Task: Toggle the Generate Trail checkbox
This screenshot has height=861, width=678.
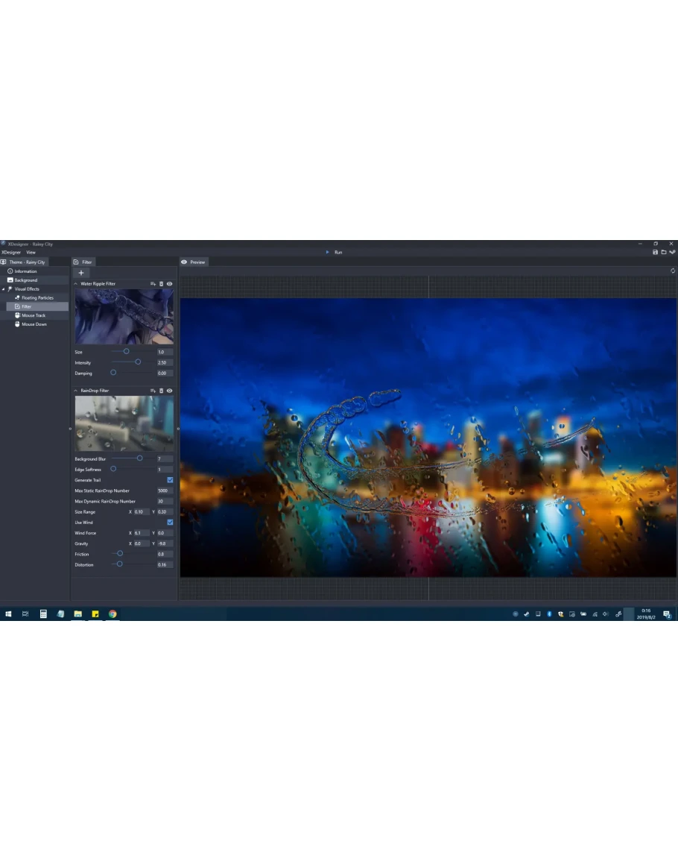Action: [170, 480]
